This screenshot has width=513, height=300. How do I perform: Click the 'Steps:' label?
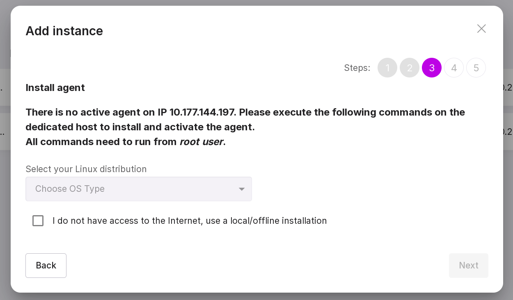[357, 68]
